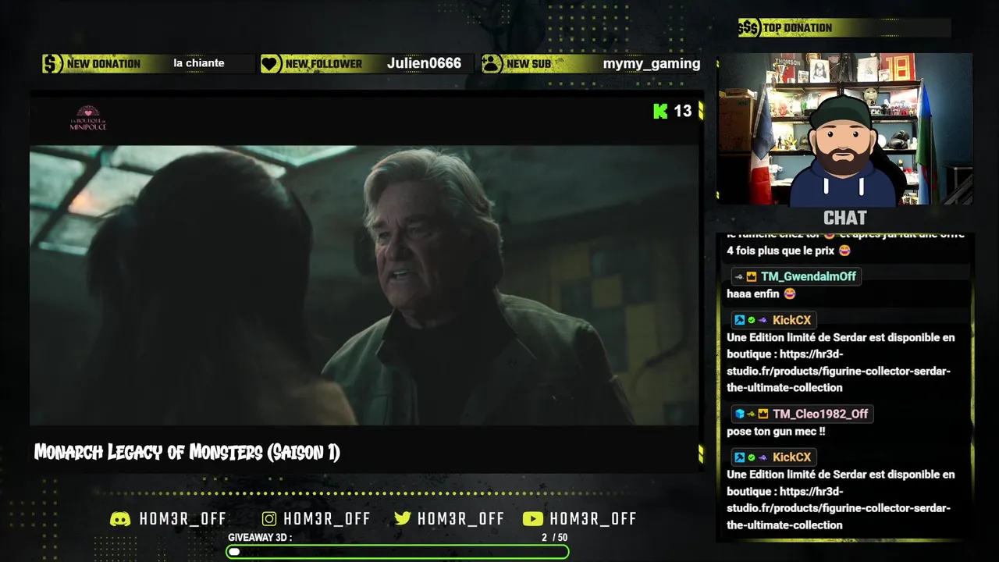Click the HOM3R_OFF handle next to YouTube
Image resolution: width=999 pixels, height=562 pixels.
[x=593, y=519]
